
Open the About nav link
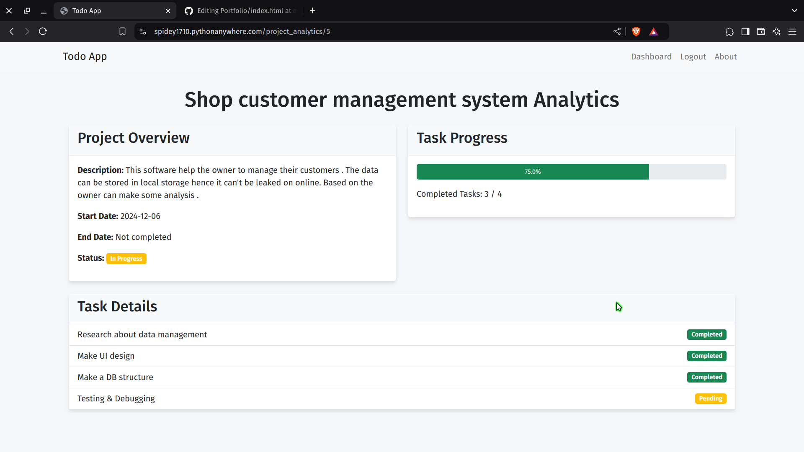click(x=725, y=56)
